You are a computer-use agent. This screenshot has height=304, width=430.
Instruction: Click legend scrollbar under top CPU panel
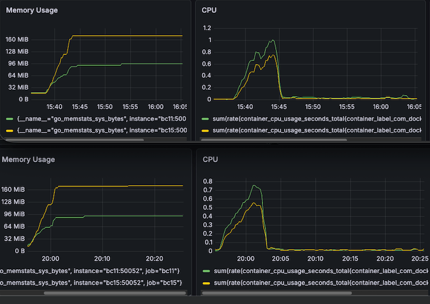273,140
